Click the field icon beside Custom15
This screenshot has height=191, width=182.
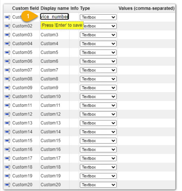7,141
